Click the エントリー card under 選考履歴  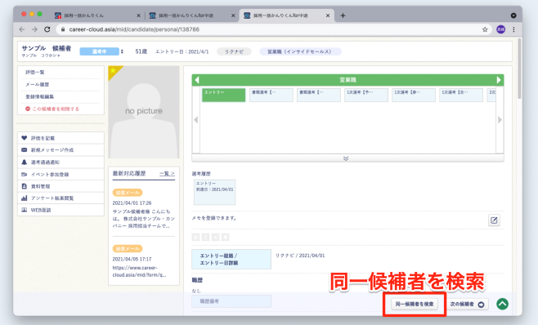pyautogui.click(x=215, y=192)
